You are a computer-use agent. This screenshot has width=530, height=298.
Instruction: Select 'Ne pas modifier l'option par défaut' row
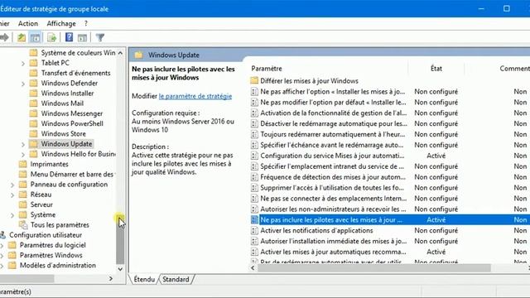point(390,103)
